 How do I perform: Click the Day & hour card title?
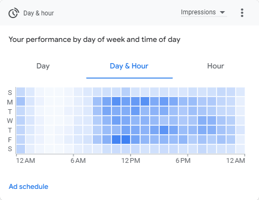coord(39,13)
